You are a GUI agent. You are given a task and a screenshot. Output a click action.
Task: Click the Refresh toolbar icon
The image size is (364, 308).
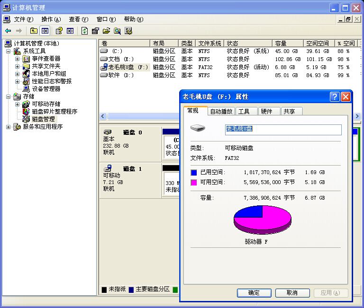click(x=84, y=31)
